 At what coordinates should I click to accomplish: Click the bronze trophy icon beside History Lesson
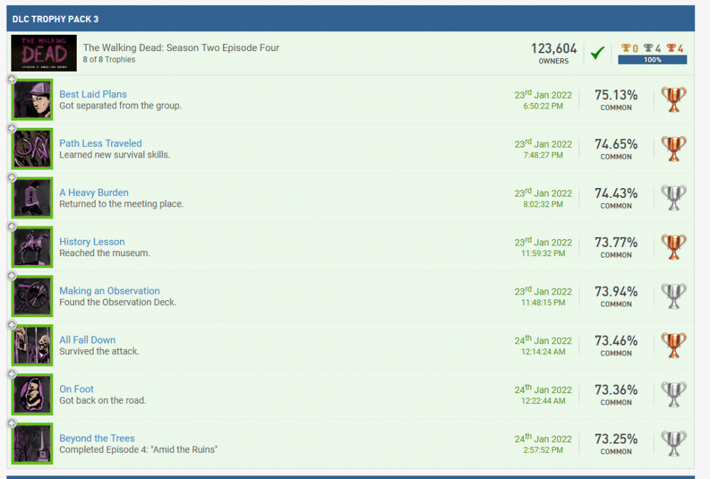pos(673,246)
